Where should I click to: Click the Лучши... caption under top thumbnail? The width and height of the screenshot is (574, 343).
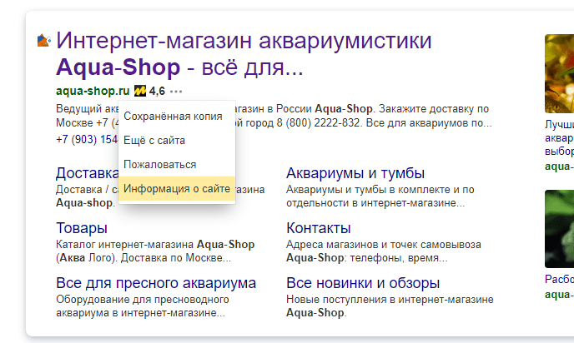point(559,137)
